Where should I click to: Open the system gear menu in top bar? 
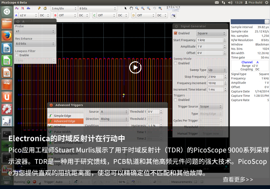point(266,2)
